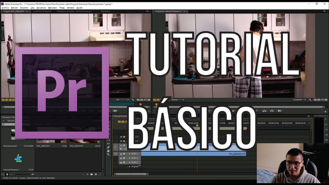
Task: Show keyframes icon on Video 1 track
Action: (124, 149)
